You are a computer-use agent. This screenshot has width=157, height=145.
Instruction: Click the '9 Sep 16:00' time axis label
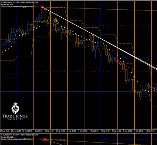click(x=151, y=131)
